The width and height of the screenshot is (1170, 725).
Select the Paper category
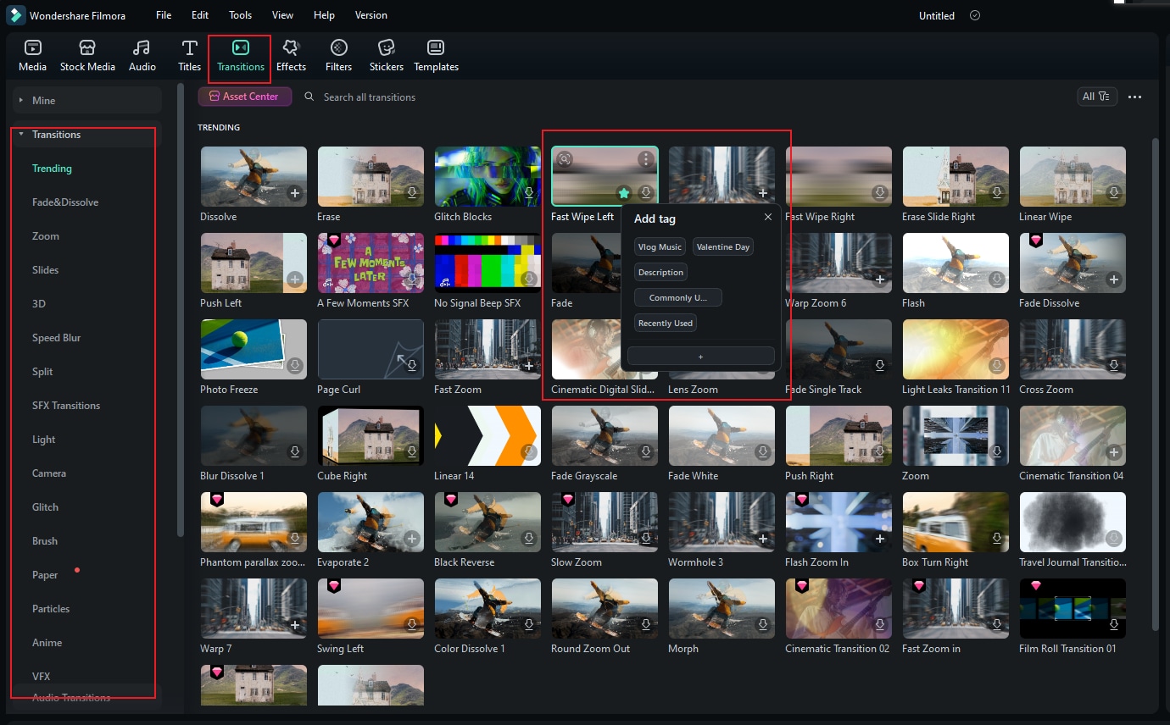pyautogui.click(x=45, y=575)
